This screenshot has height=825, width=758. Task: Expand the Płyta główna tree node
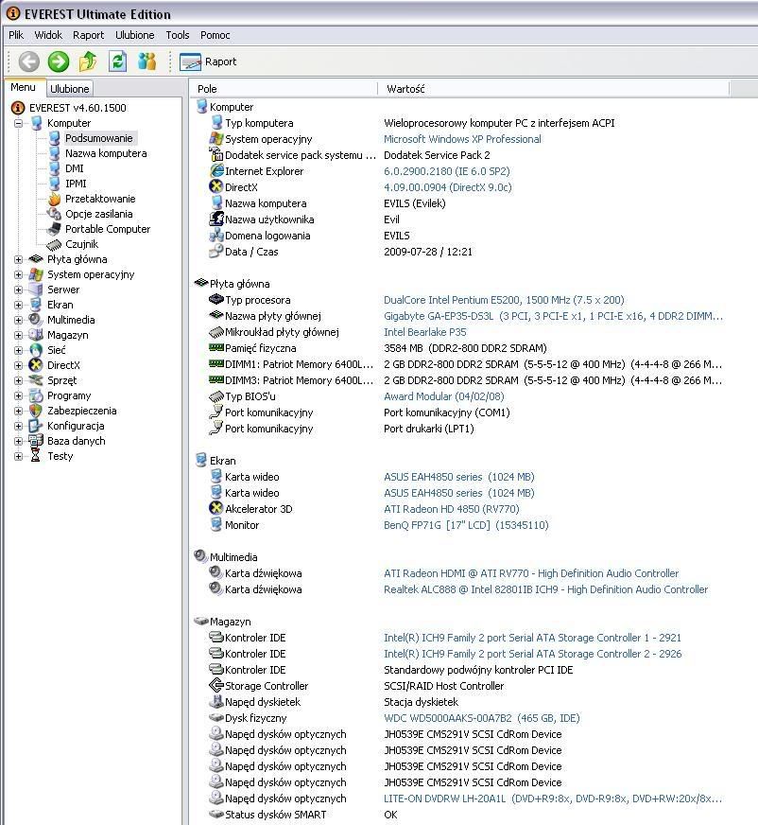(18, 259)
